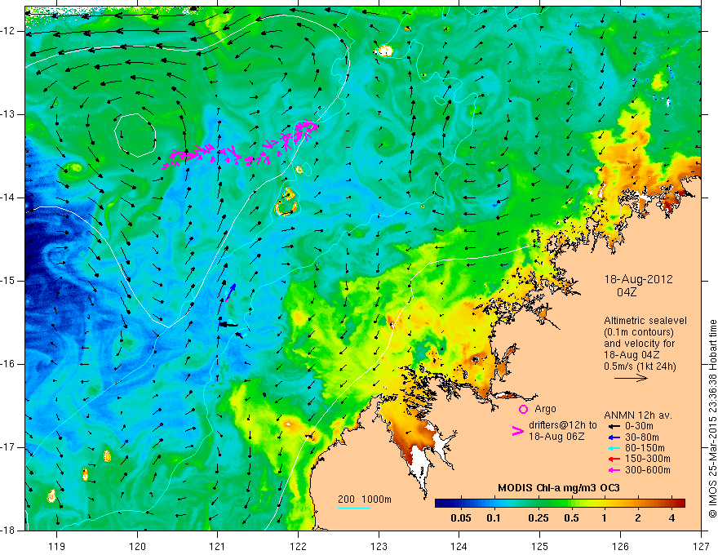Click the longitude axis label '123'
Image resolution: width=718 pixels, height=555 pixels.
(x=379, y=546)
